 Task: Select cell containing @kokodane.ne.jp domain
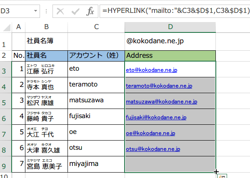[x=170, y=42]
